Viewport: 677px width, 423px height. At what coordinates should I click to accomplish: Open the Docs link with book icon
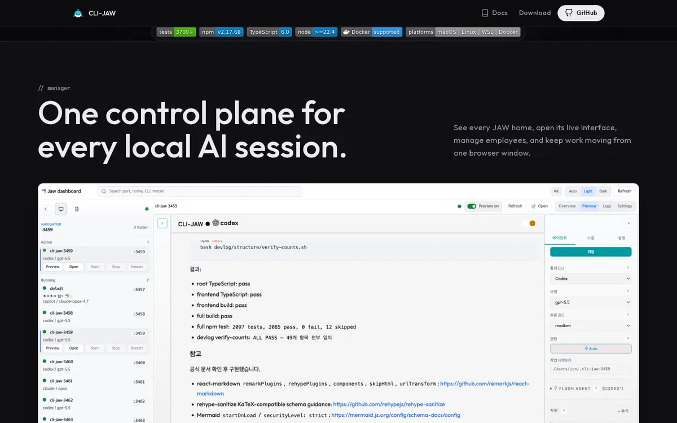click(494, 13)
